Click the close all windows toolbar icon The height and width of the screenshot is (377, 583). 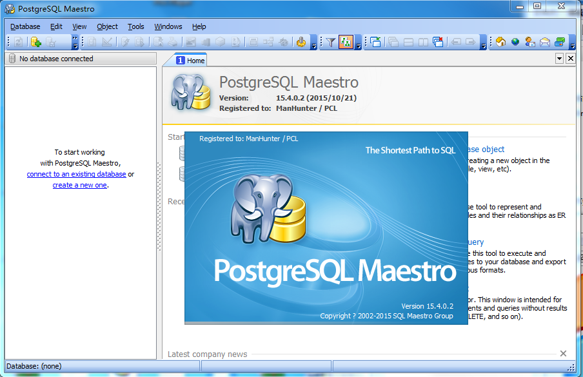438,42
